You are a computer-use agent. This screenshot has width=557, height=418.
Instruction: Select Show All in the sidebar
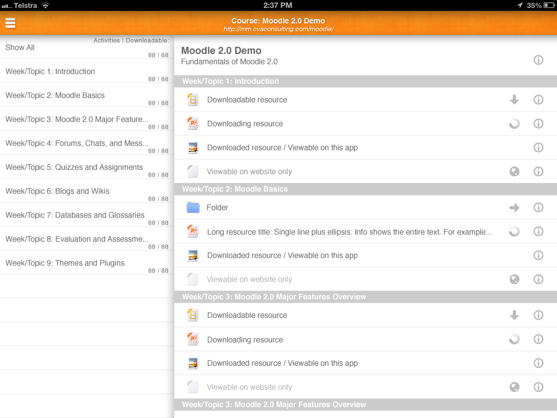pyautogui.click(x=87, y=47)
